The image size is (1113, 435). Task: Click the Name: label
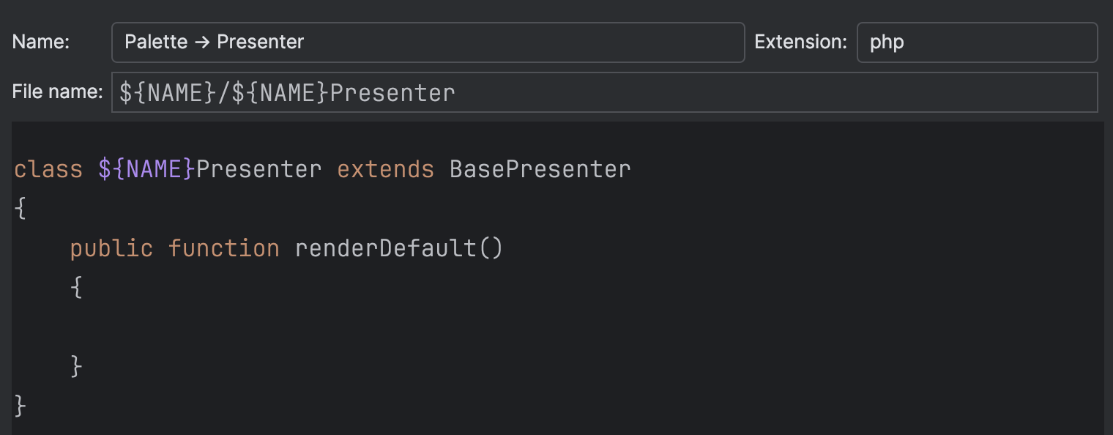[40, 42]
